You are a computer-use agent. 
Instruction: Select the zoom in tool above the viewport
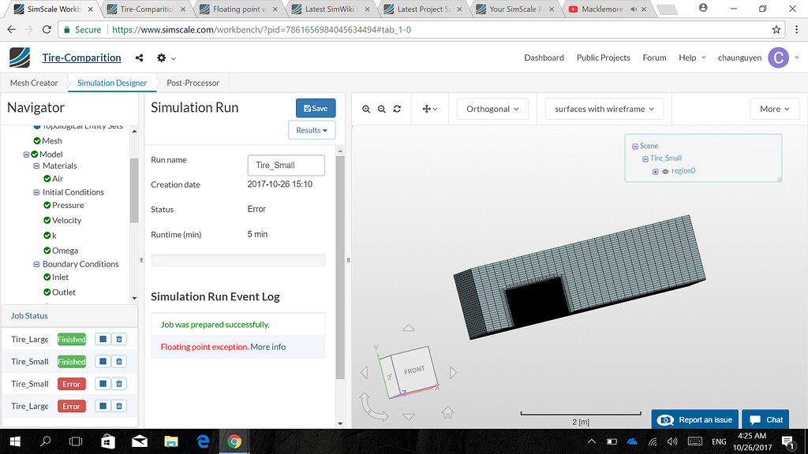[366, 108]
